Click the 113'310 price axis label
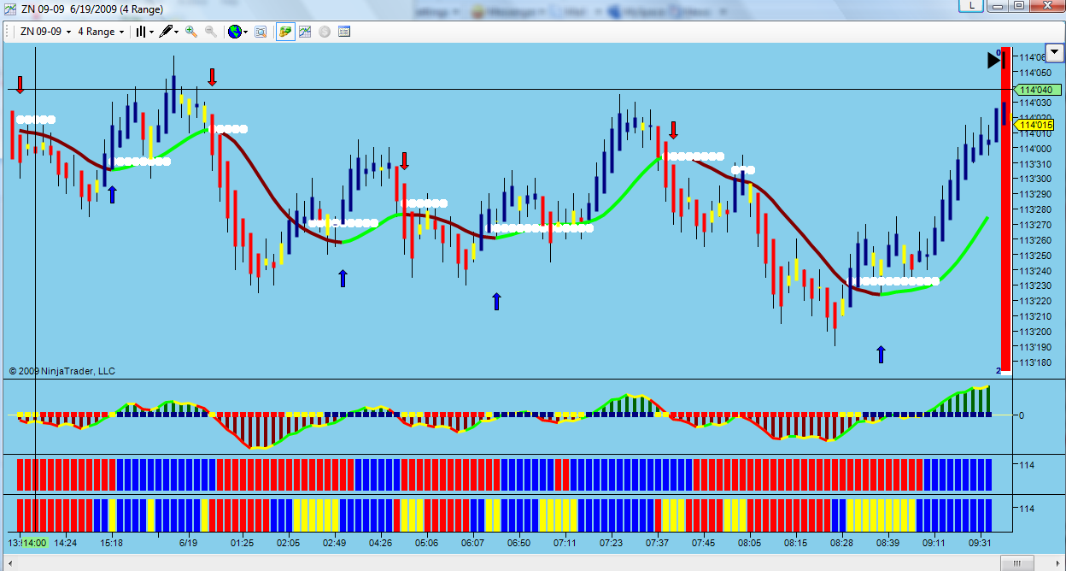This screenshot has height=571, width=1066. click(x=1035, y=164)
